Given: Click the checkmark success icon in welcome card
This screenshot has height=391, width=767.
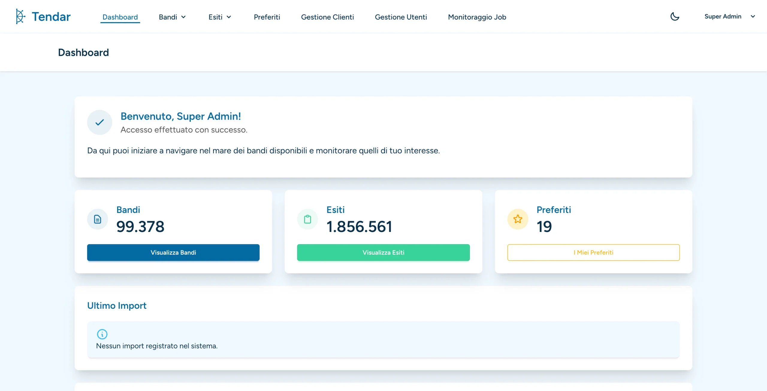Looking at the screenshot, I should [99, 122].
